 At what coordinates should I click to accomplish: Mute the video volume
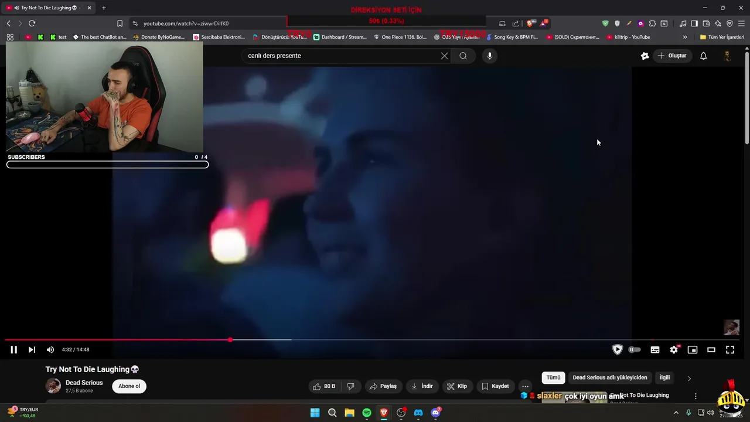click(x=50, y=350)
